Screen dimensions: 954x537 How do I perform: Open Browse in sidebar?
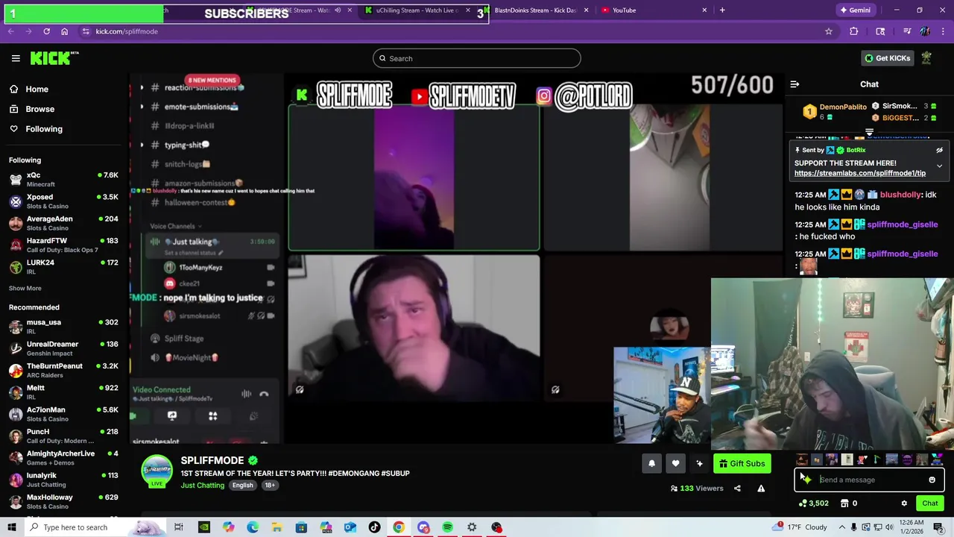coord(40,109)
